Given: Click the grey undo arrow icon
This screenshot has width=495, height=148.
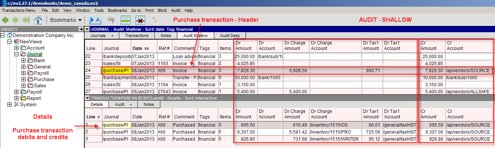Looking at the screenshot, I should click(111, 20).
